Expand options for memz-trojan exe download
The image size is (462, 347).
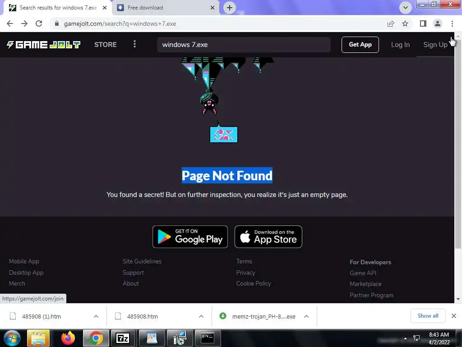point(306,316)
